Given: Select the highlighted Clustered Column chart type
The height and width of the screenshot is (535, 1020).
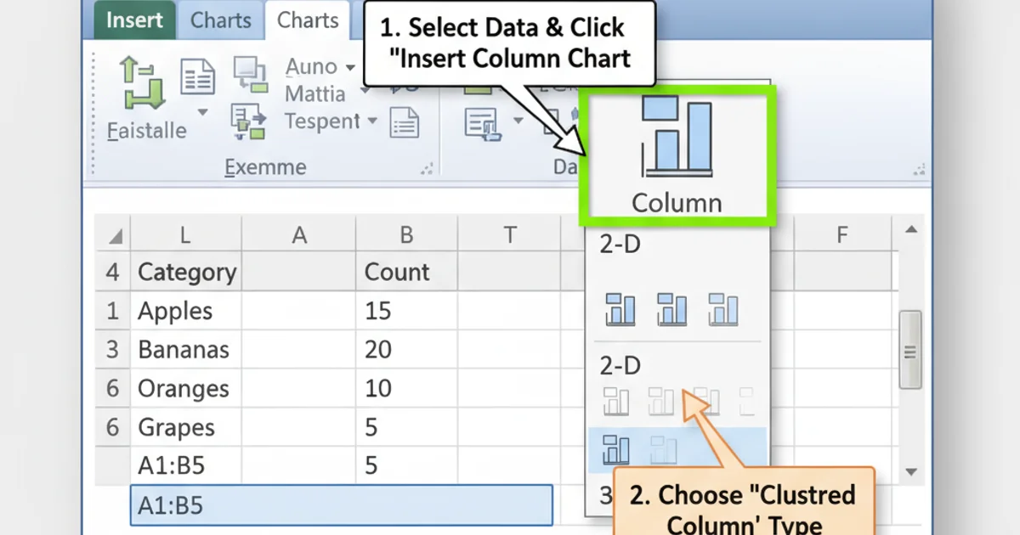Looking at the screenshot, I should pyautogui.click(x=617, y=448).
